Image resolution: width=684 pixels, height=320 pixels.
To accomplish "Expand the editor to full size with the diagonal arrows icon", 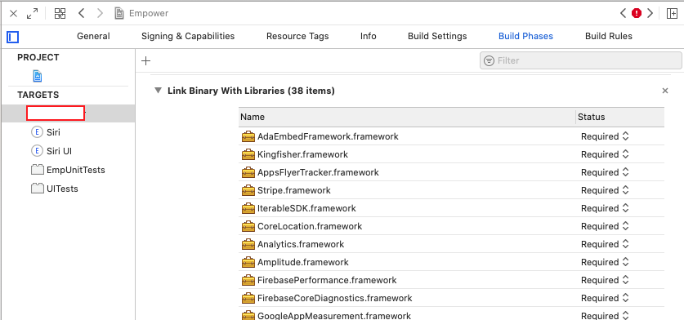I will tap(33, 14).
